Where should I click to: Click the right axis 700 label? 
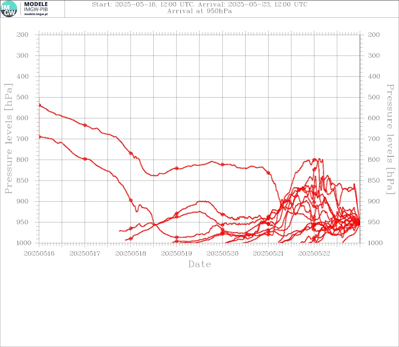374,139
